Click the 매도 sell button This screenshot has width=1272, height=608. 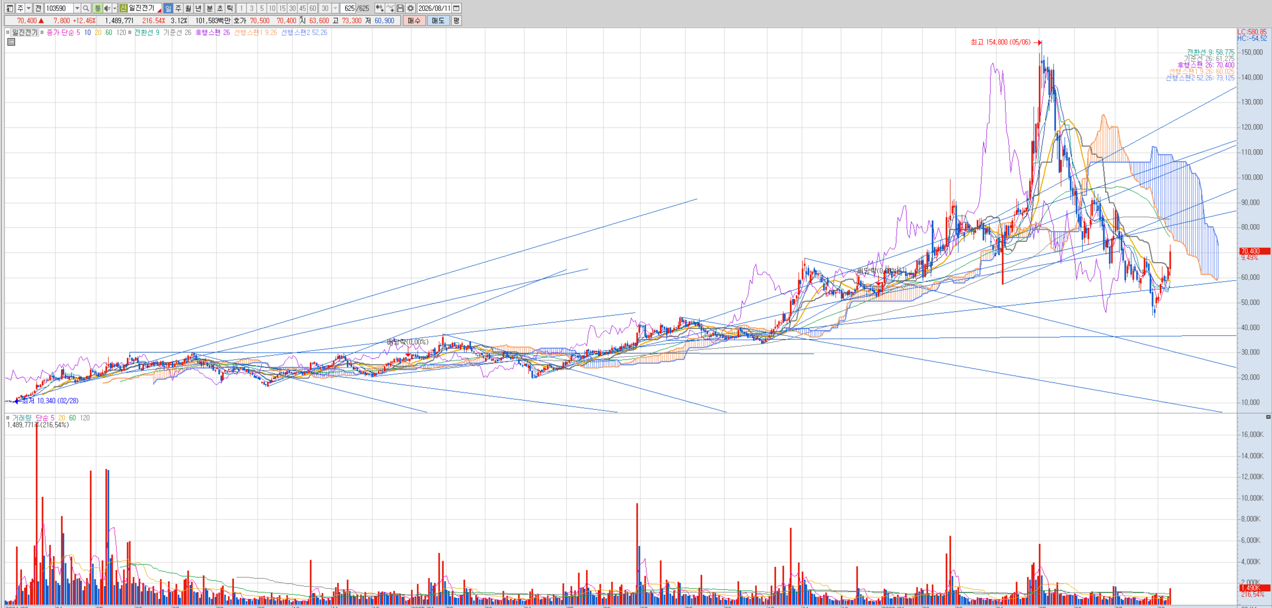[x=438, y=21]
